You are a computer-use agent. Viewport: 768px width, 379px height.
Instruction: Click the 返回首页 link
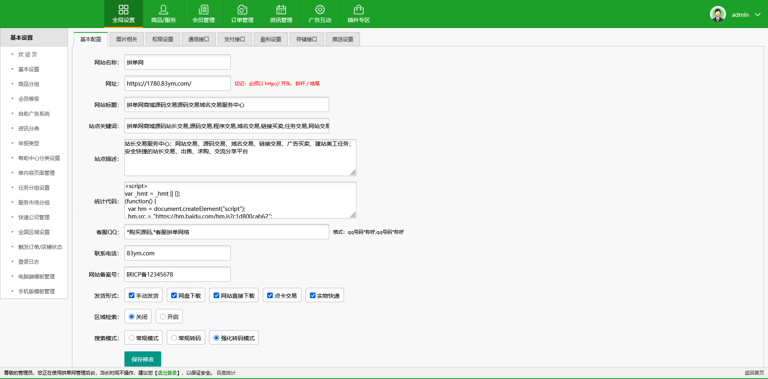click(754, 373)
